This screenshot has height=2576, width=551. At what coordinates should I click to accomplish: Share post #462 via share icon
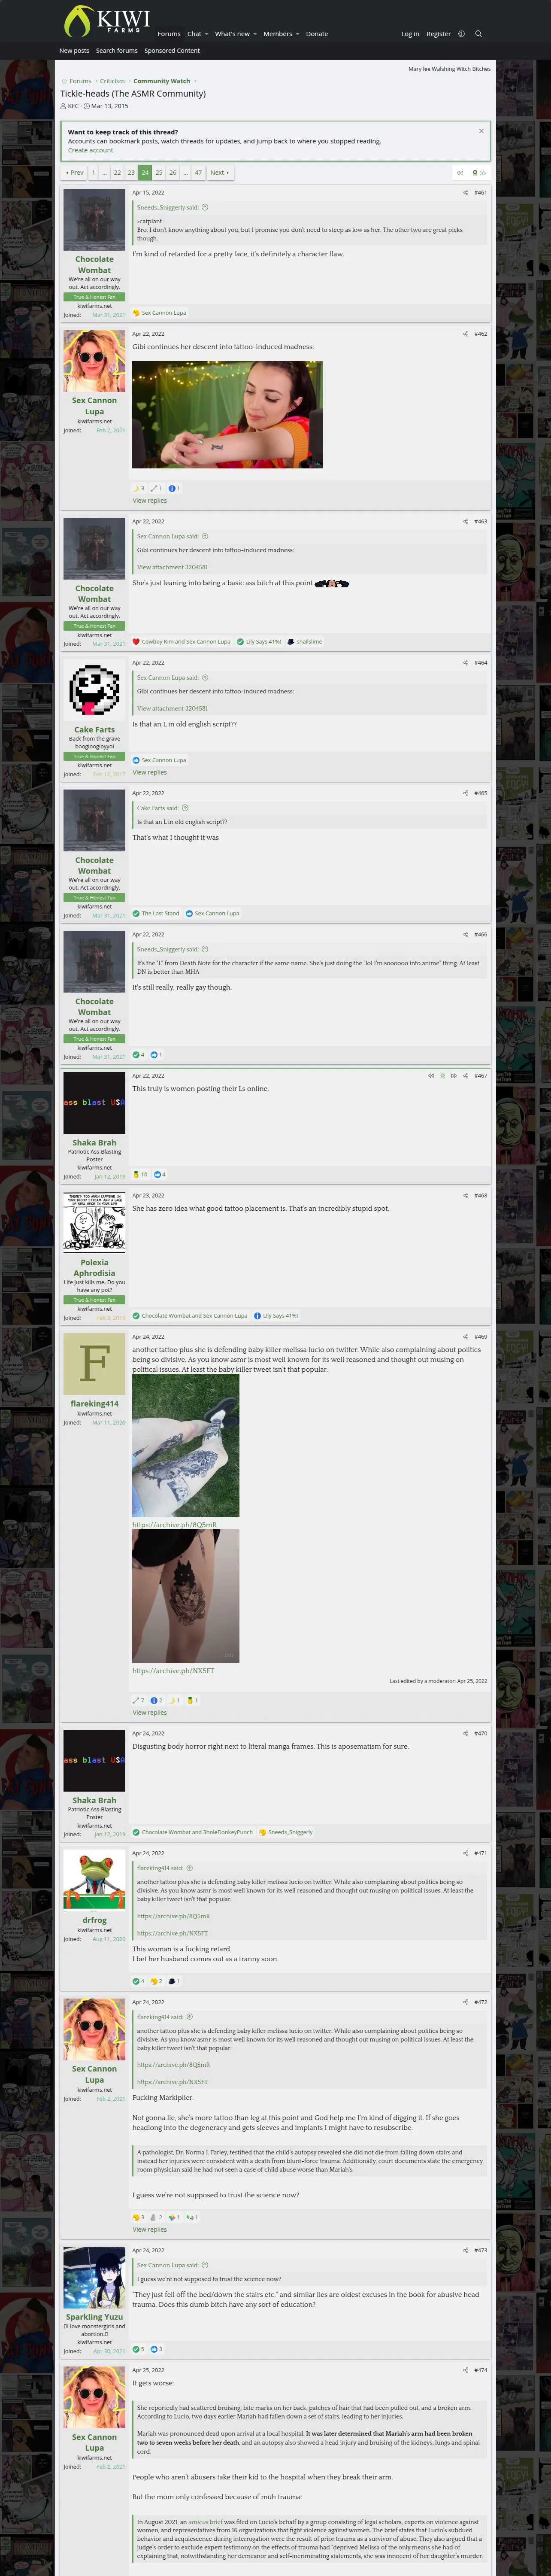pos(465,334)
